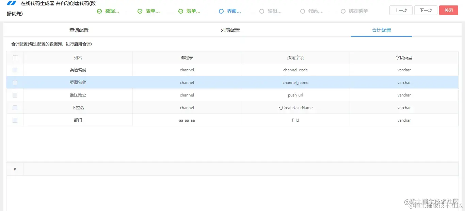This screenshot has height=211, width=465.
Task: Click the 代码 step circle
Action: pyautogui.click(x=302, y=11)
